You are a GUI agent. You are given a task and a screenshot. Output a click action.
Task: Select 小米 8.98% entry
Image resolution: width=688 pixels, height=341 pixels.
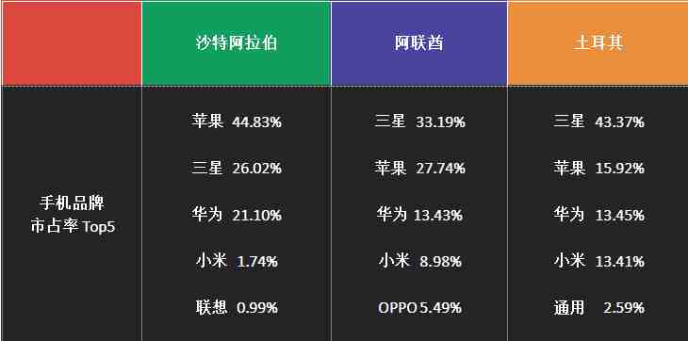[420, 261]
